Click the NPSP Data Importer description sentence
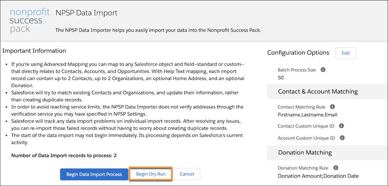388x186 pixels. click(x=158, y=30)
